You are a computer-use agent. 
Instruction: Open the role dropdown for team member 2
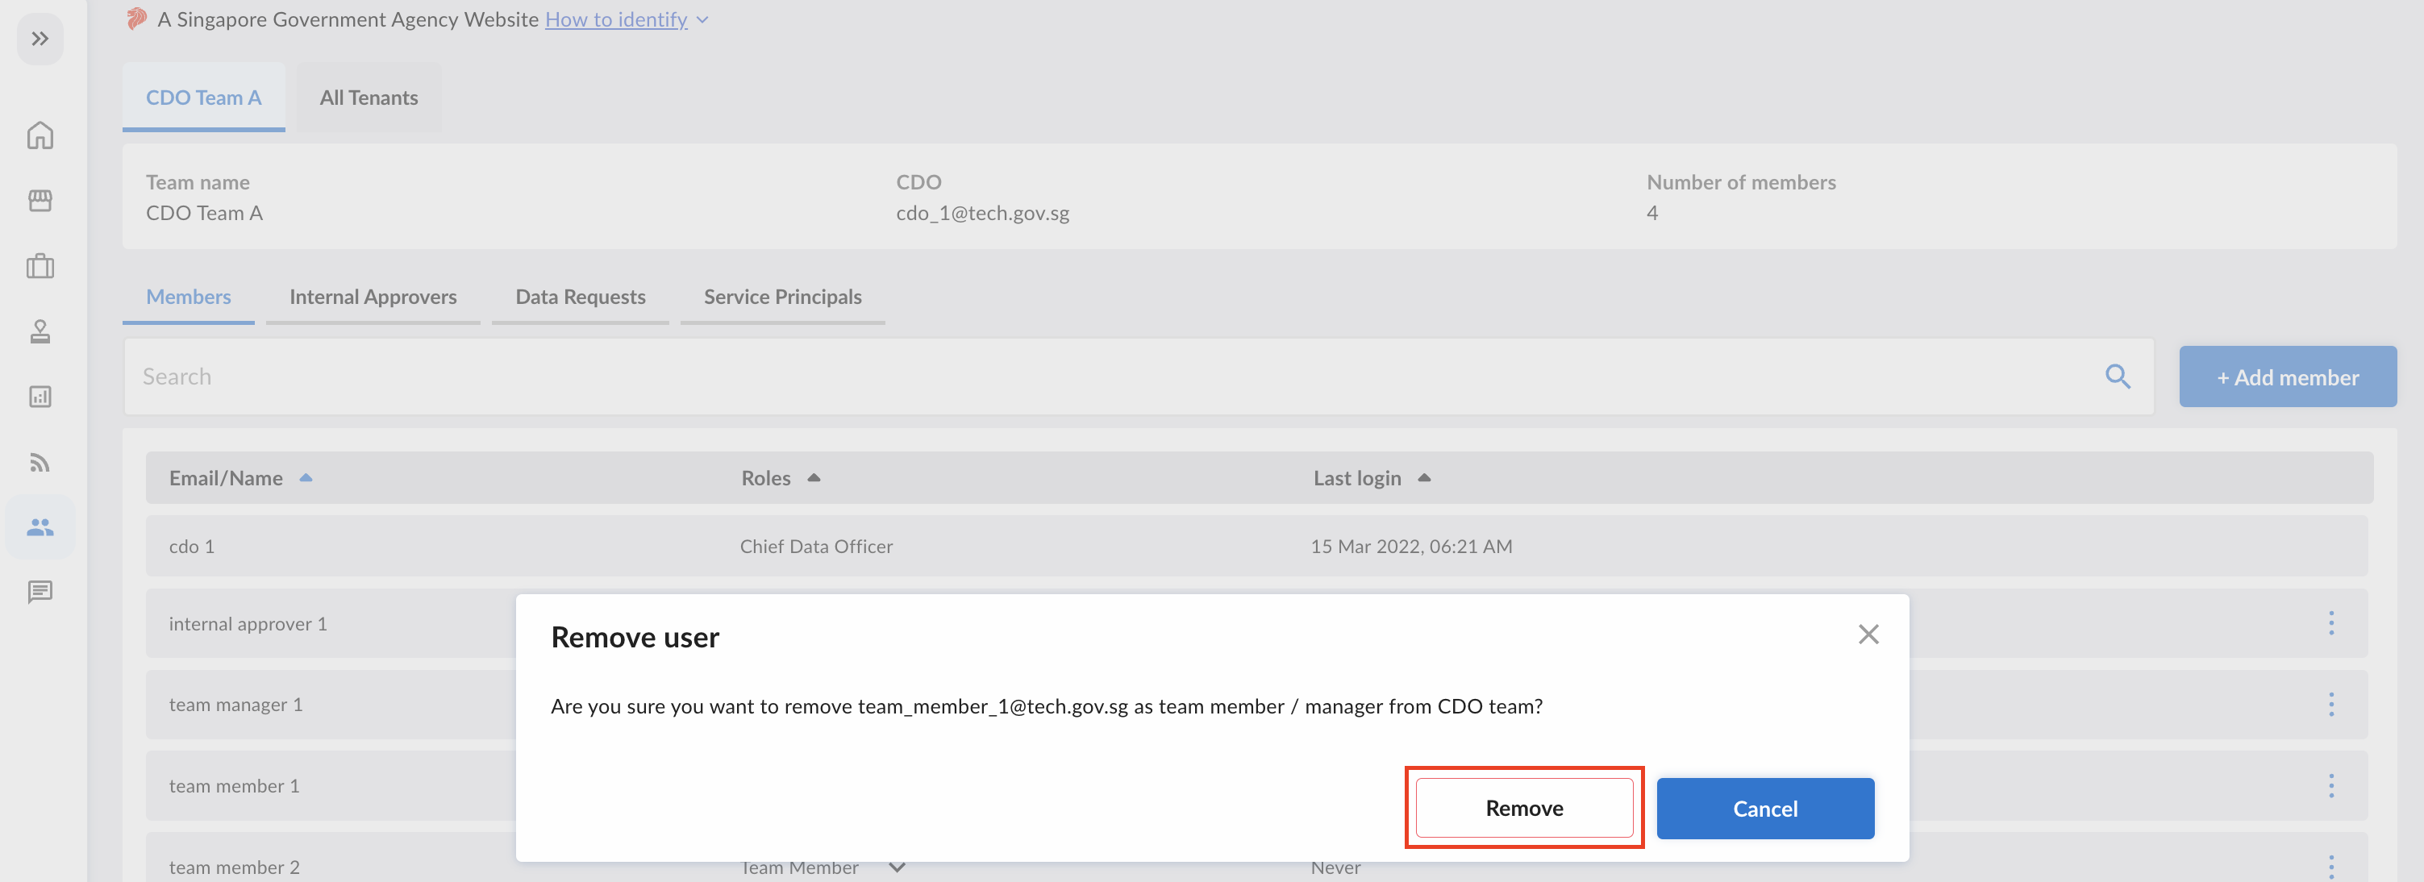[897, 867]
